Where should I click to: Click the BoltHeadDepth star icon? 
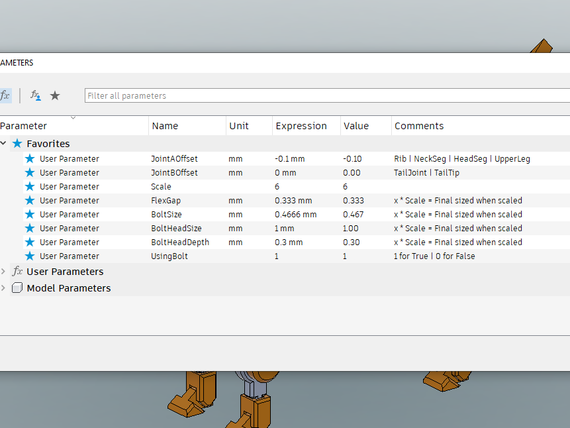point(30,242)
